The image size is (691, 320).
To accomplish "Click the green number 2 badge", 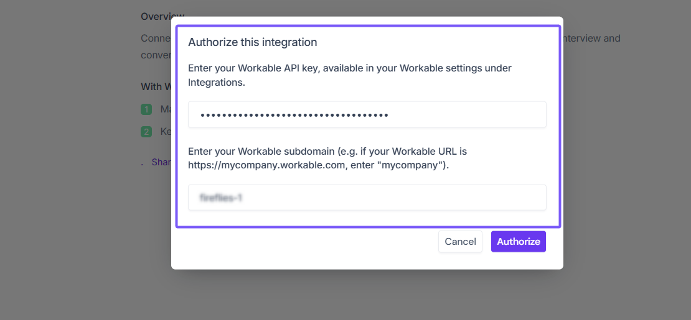I will coord(146,132).
